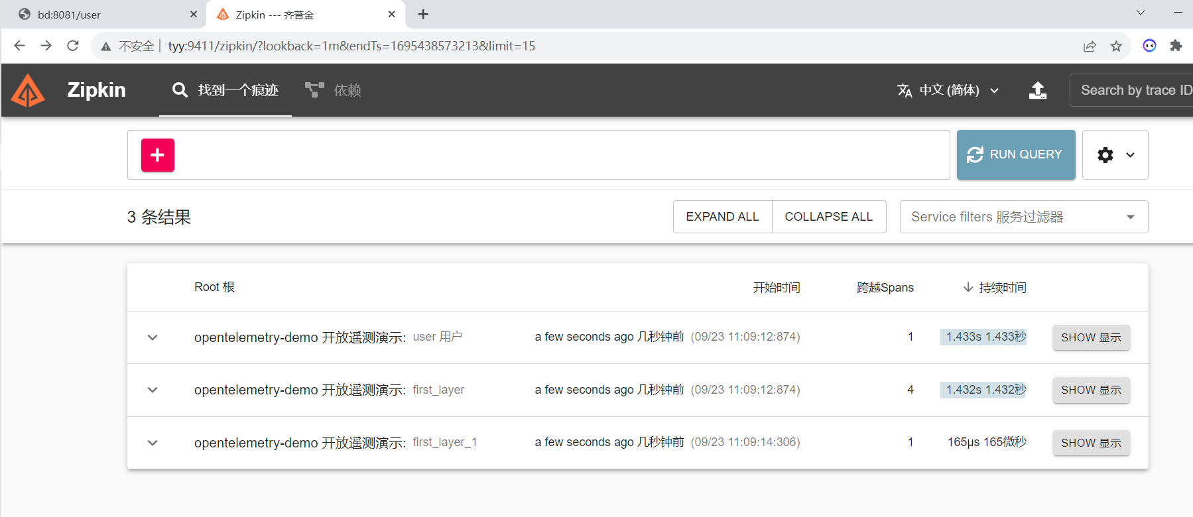The width and height of the screenshot is (1193, 517).
Task: Click the Zipkin logo icon
Action: click(x=28, y=91)
